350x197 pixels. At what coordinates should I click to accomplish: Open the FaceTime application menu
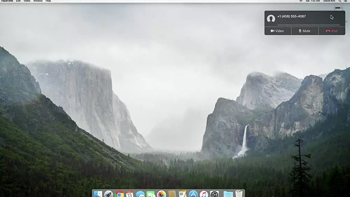point(7,1)
